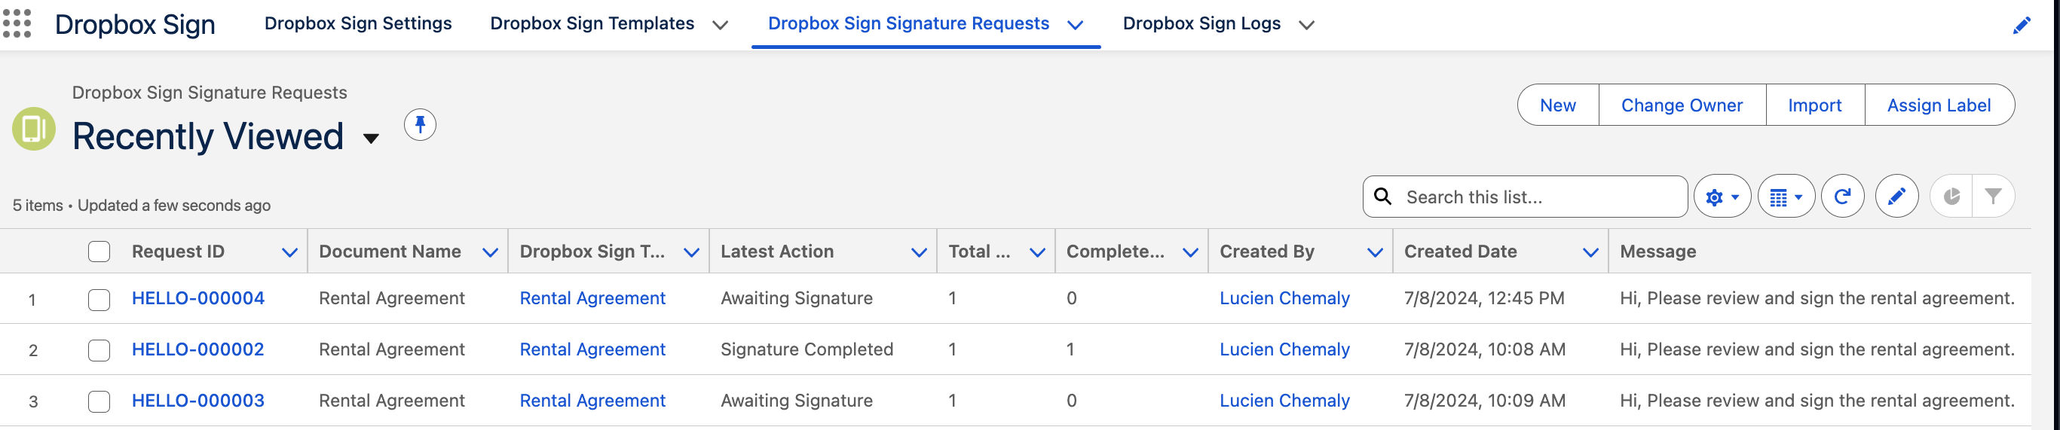This screenshot has height=430, width=2060.
Task: Open Rental Agreement template link in HELLO-000002 row
Action: pos(592,349)
